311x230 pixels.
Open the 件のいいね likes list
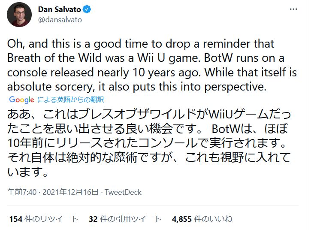(x=213, y=219)
